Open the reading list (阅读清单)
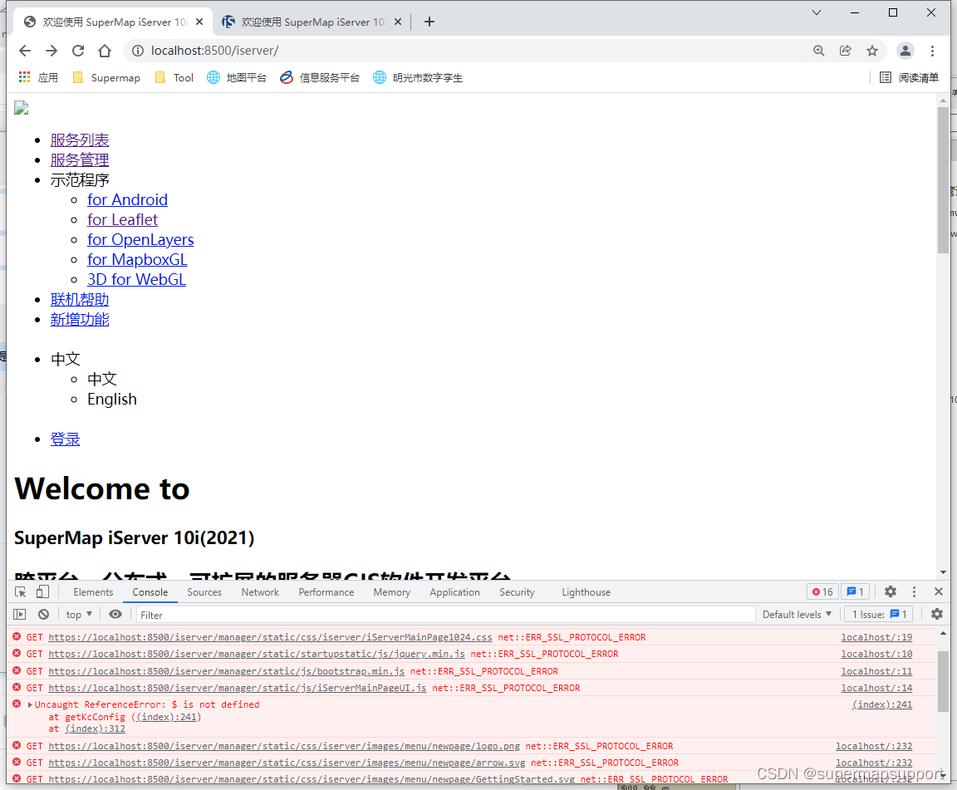This screenshot has width=957, height=790. [x=909, y=77]
